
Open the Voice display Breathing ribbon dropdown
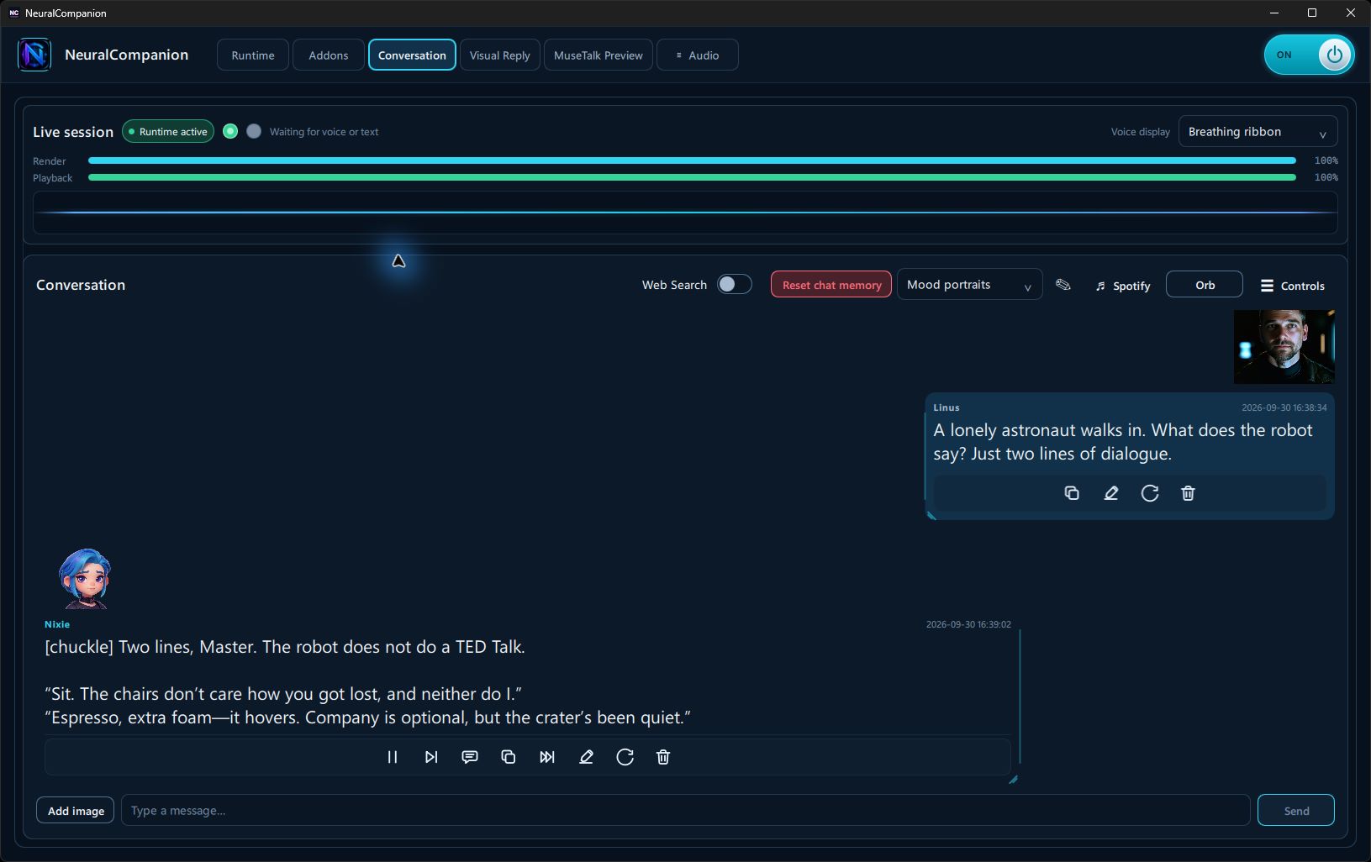tap(1258, 131)
